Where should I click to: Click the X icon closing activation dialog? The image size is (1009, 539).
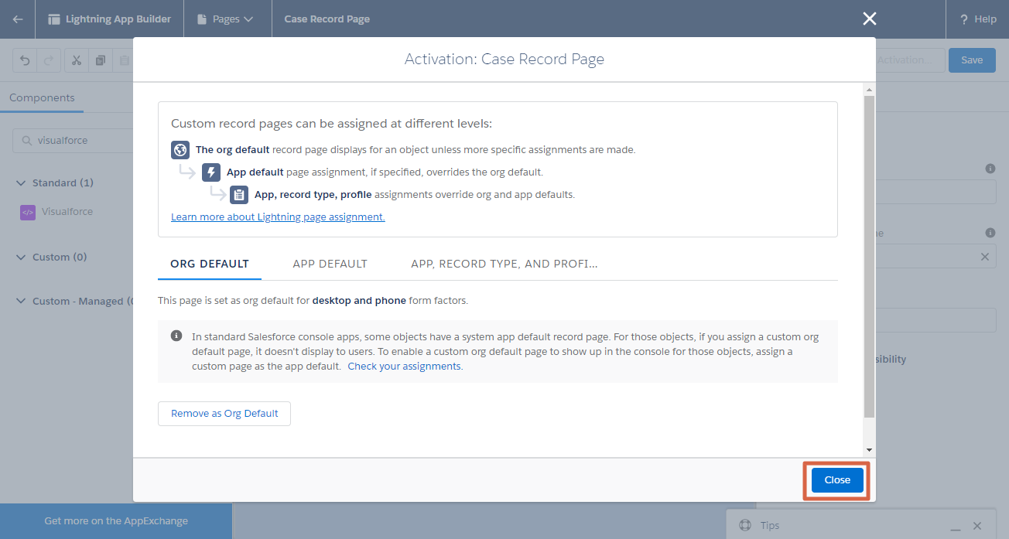pos(870,19)
